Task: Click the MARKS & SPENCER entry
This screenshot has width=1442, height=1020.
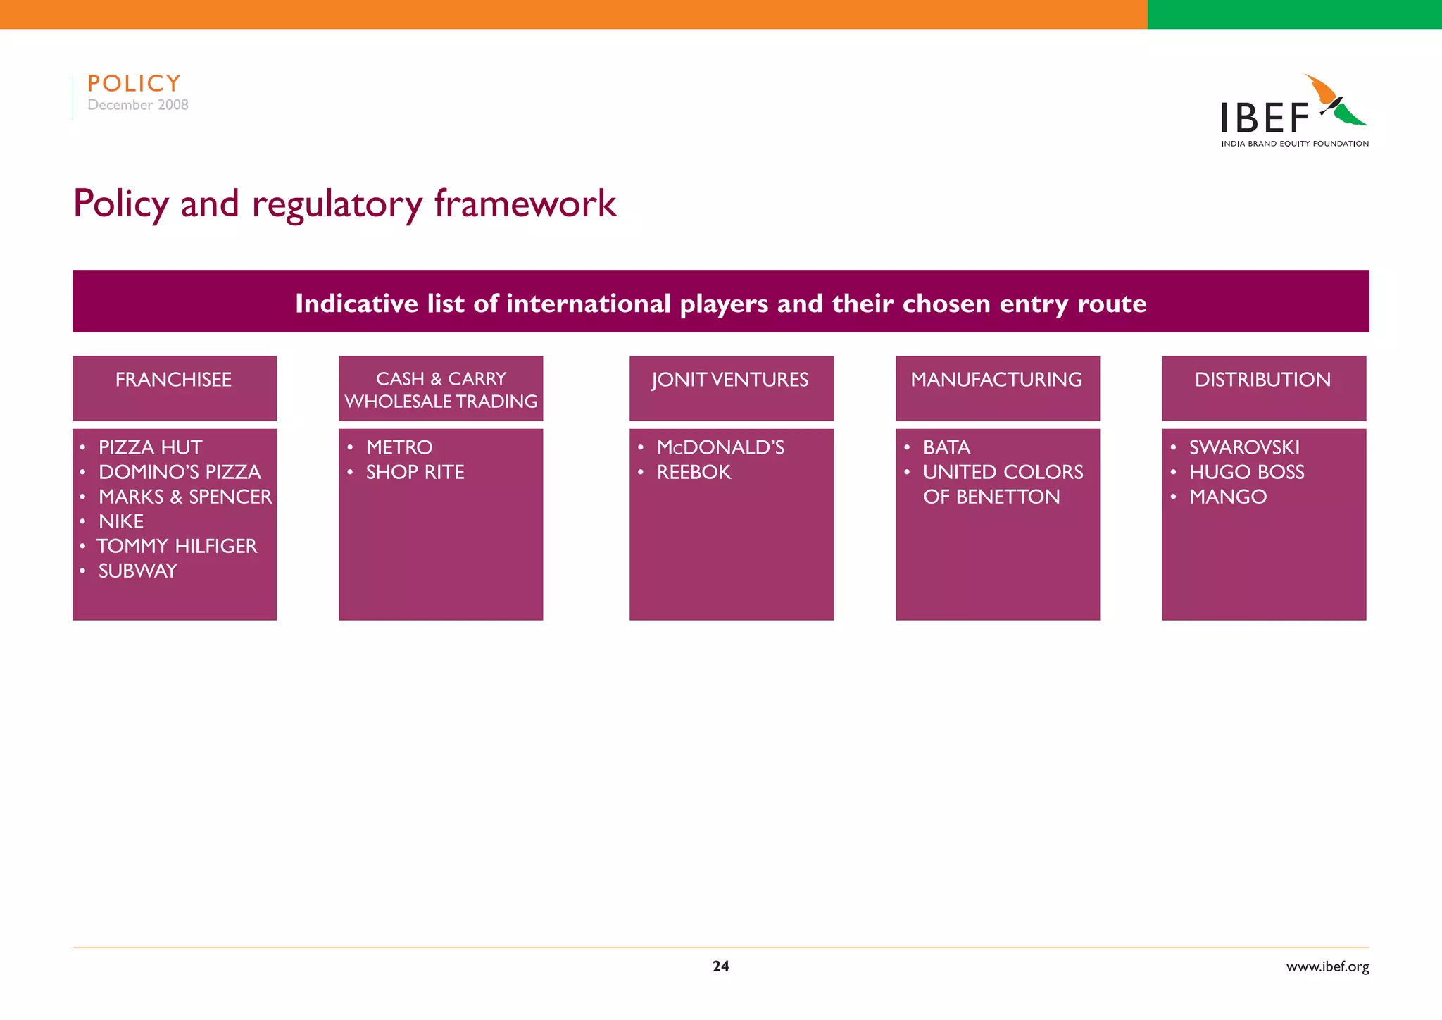Action: 185,497
